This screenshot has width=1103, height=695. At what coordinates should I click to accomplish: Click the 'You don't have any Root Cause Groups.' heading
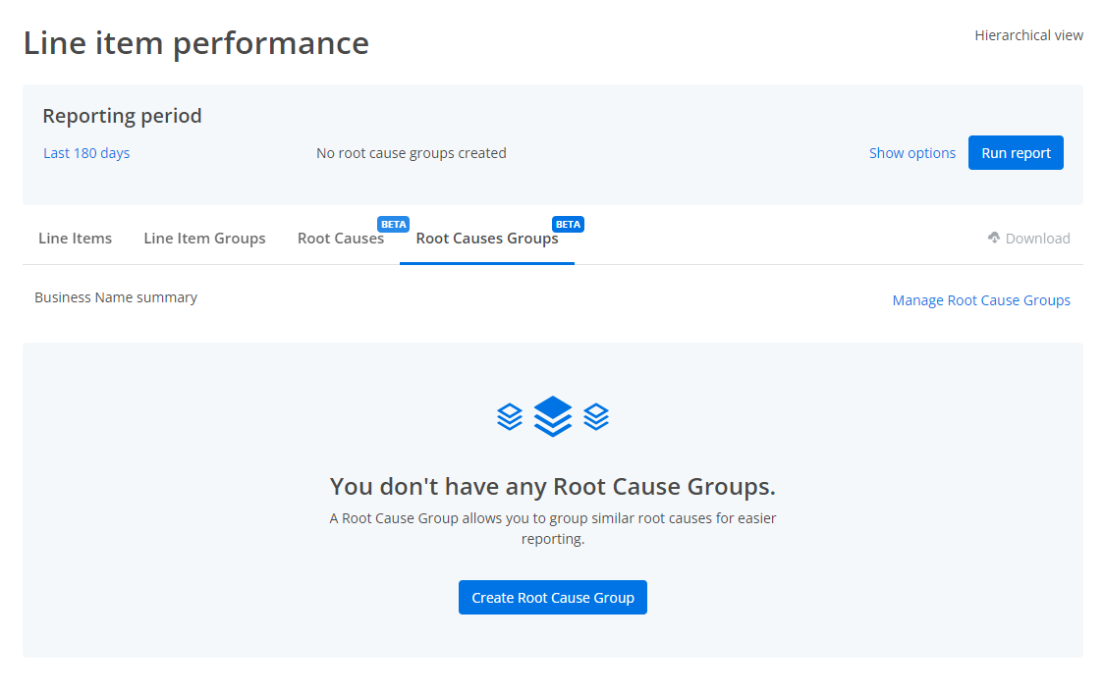tap(553, 486)
